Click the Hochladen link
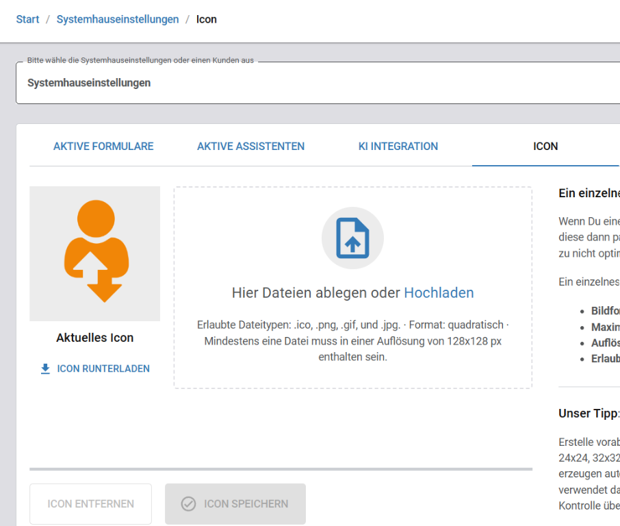 pyautogui.click(x=439, y=292)
